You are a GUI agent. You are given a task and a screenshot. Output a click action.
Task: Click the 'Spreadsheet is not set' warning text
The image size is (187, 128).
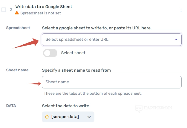pos(41,13)
